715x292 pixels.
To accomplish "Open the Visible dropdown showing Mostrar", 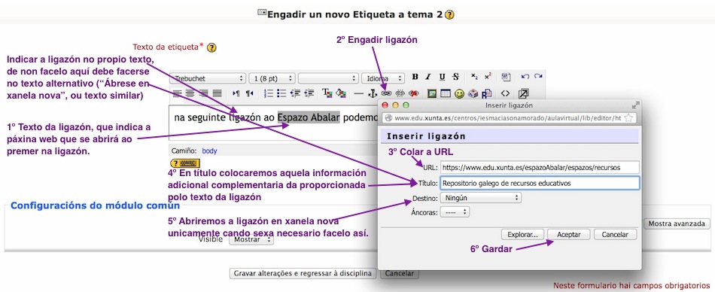I will 251,239.
